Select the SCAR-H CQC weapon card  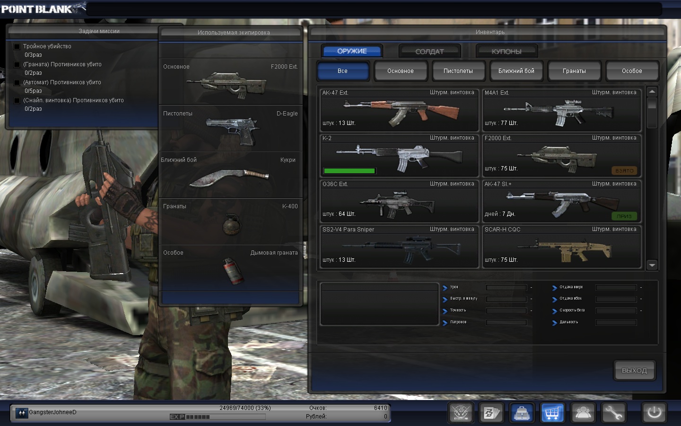coord(562,247)
